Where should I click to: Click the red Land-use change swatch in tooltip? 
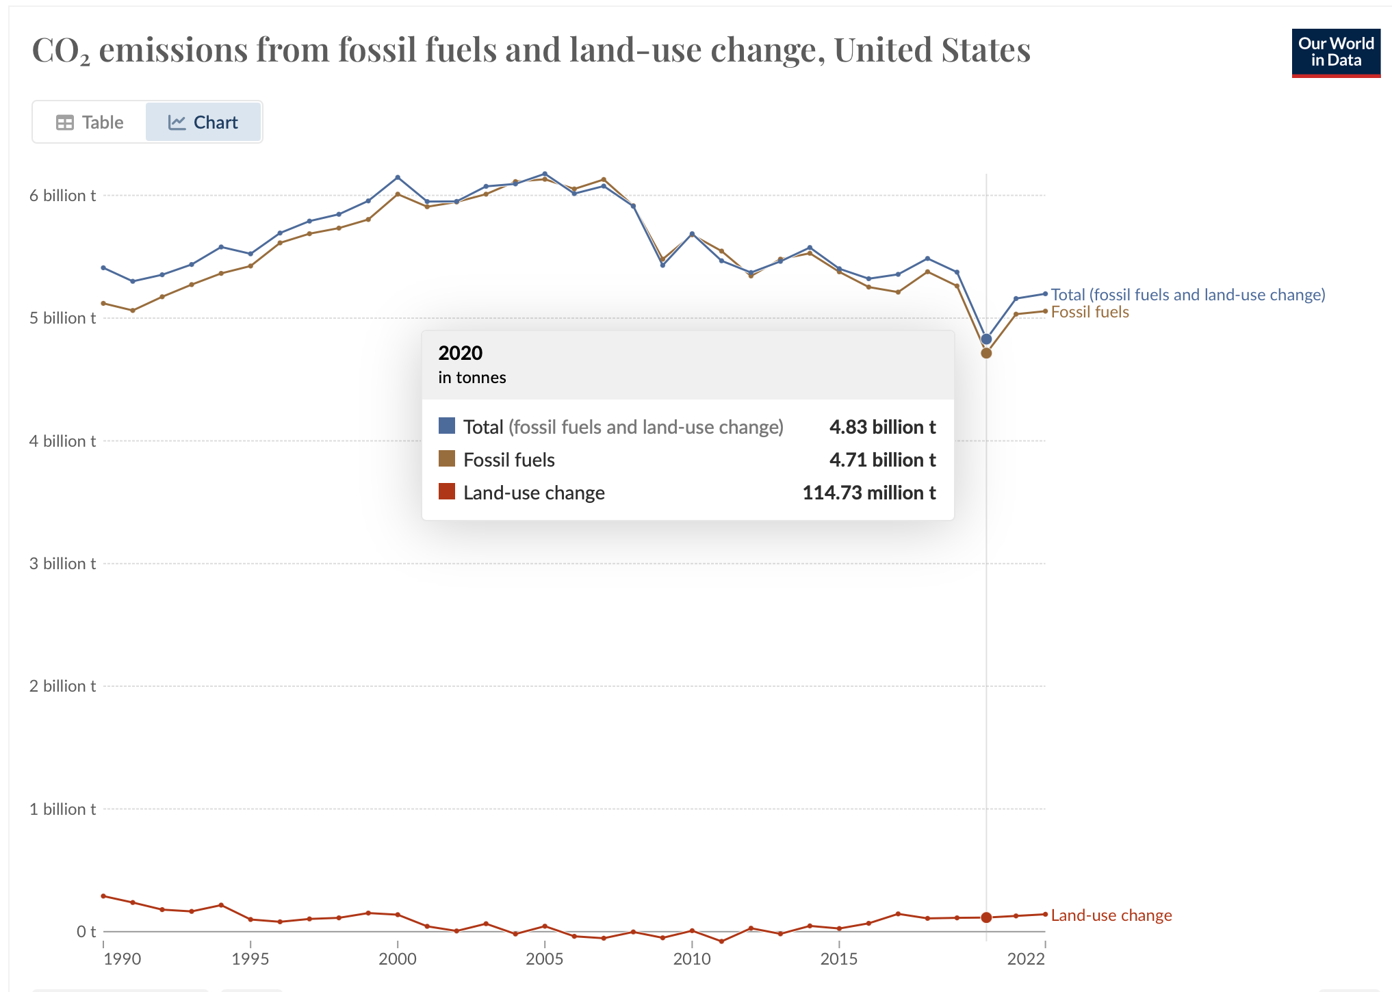[447, 492]
